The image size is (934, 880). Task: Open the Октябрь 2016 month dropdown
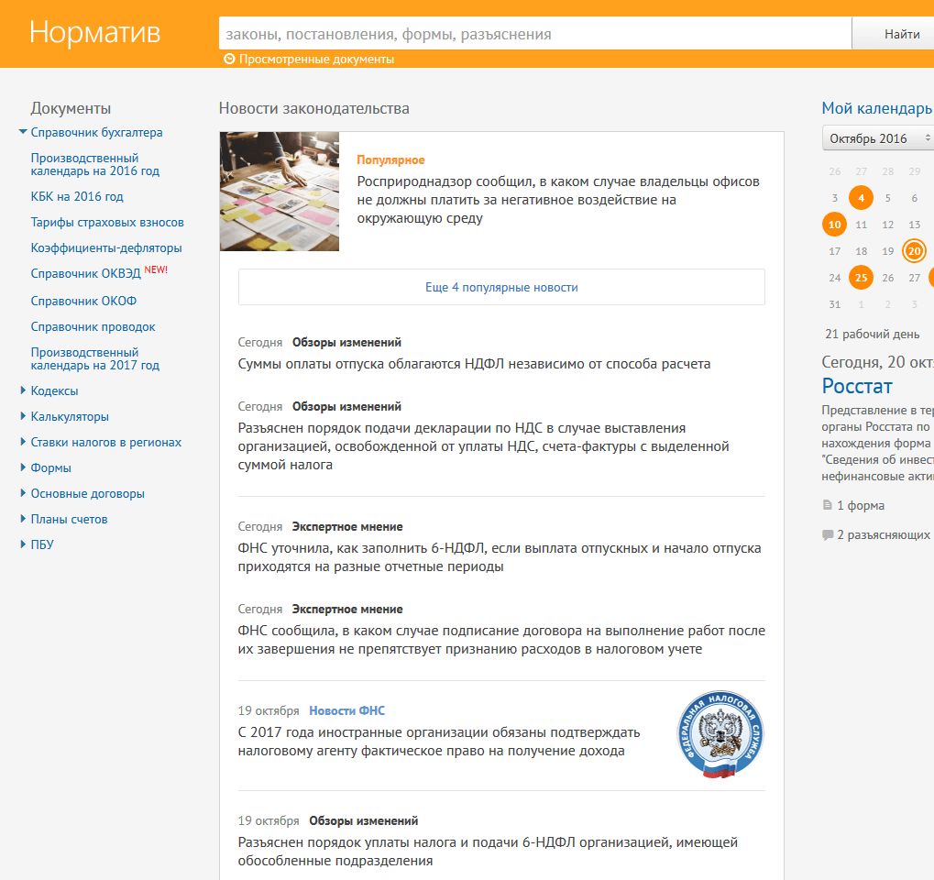coord(877,138)
